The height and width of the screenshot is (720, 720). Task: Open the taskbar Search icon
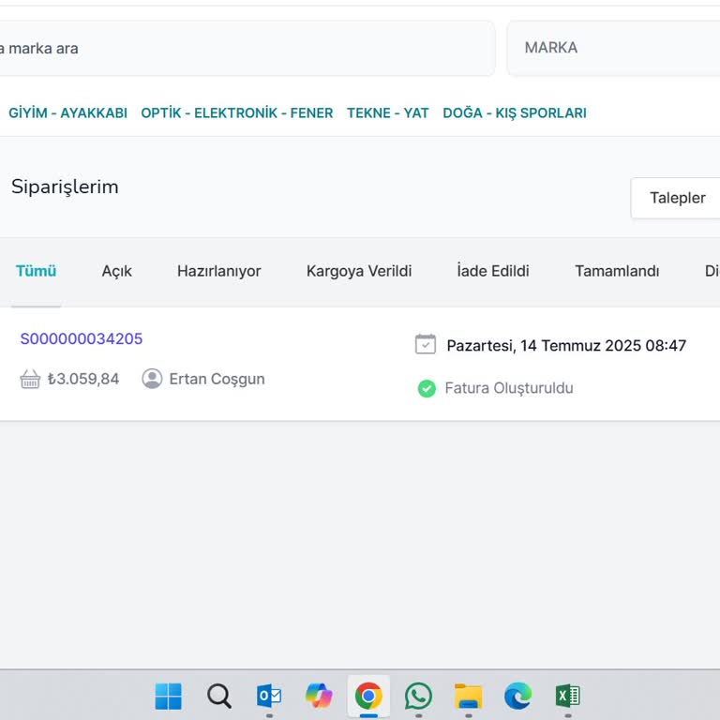click(x=219, y=696)
